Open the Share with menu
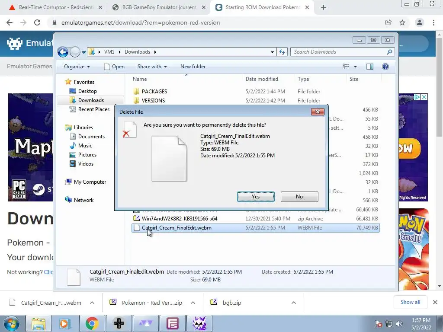 (152, 67)
